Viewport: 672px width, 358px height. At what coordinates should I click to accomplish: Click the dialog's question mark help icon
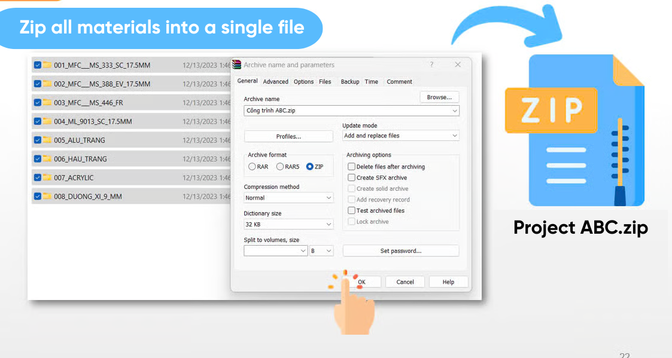tap(431, 65)
